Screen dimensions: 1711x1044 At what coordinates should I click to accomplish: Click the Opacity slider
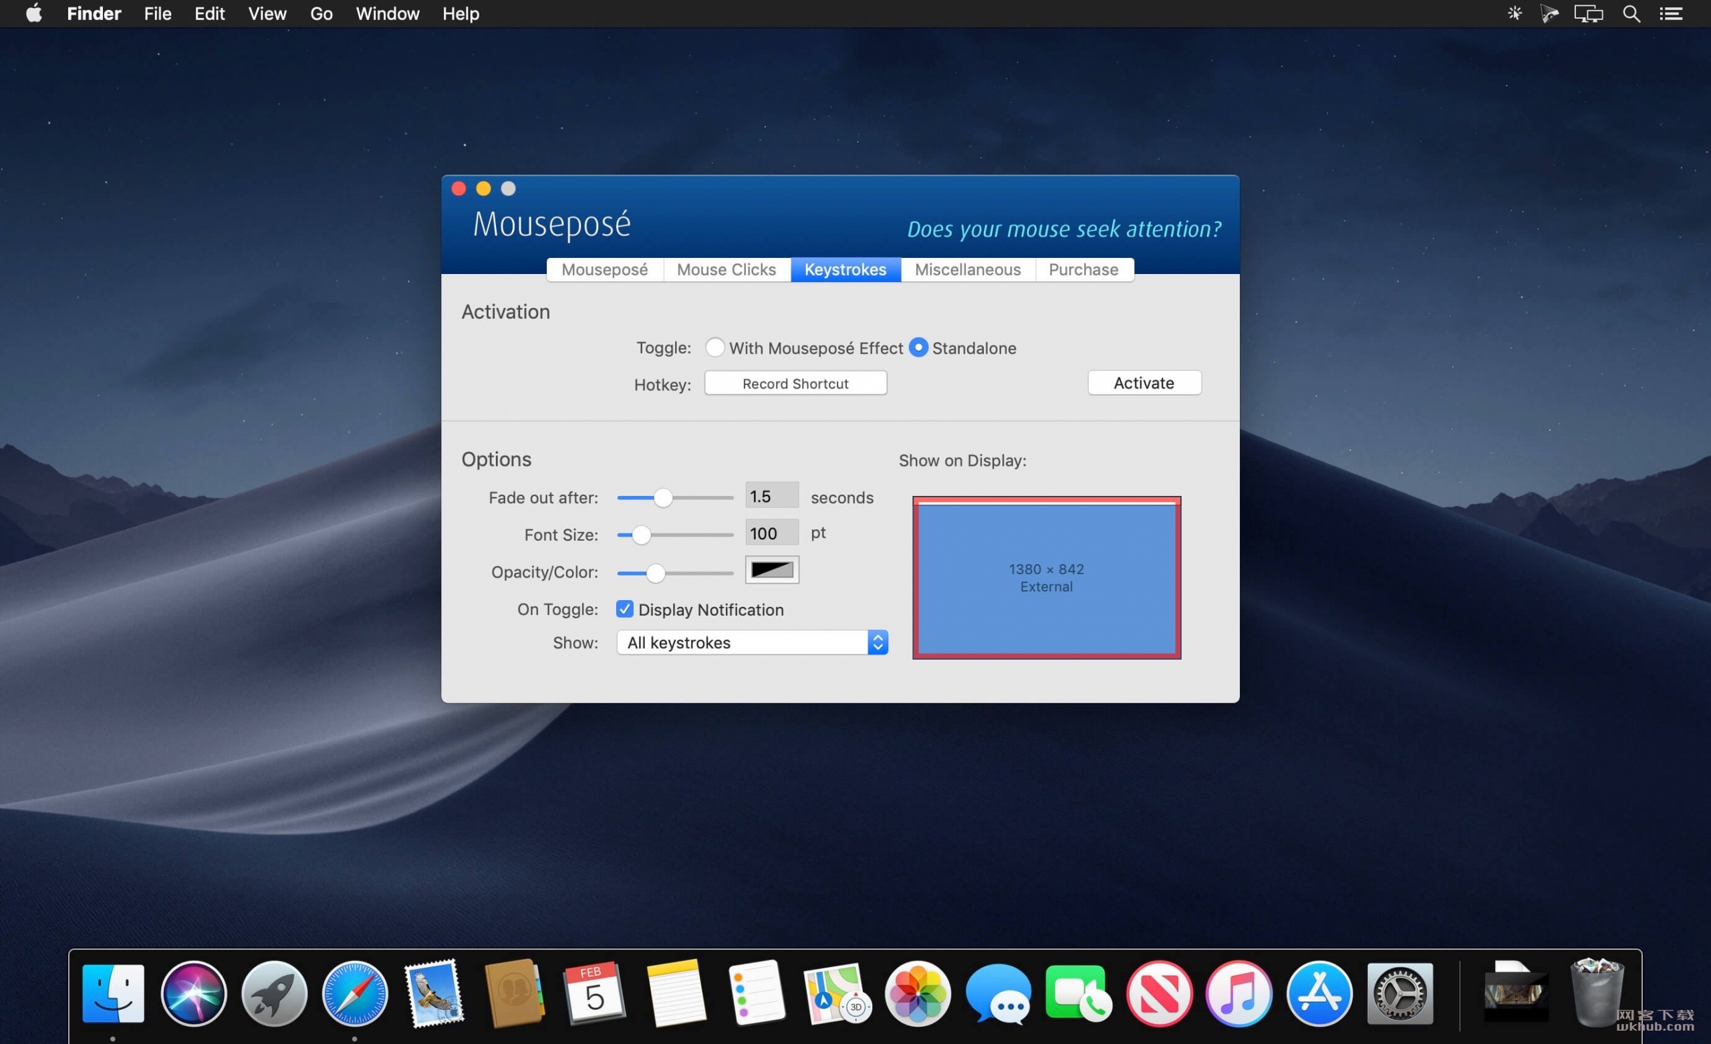coord(675,572)
